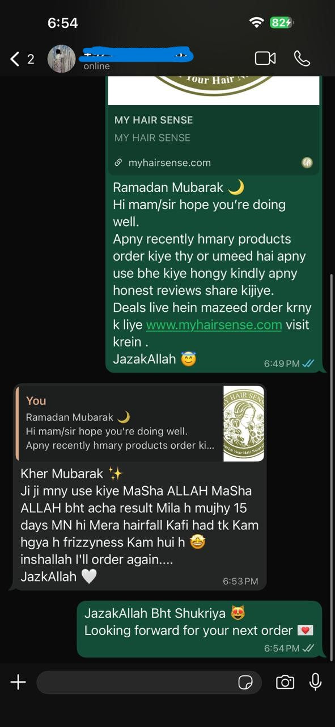Viewport: 335px width, 727px height.
Task: Tap the microphone to record voice message
Action: click(x=315, y=682)
